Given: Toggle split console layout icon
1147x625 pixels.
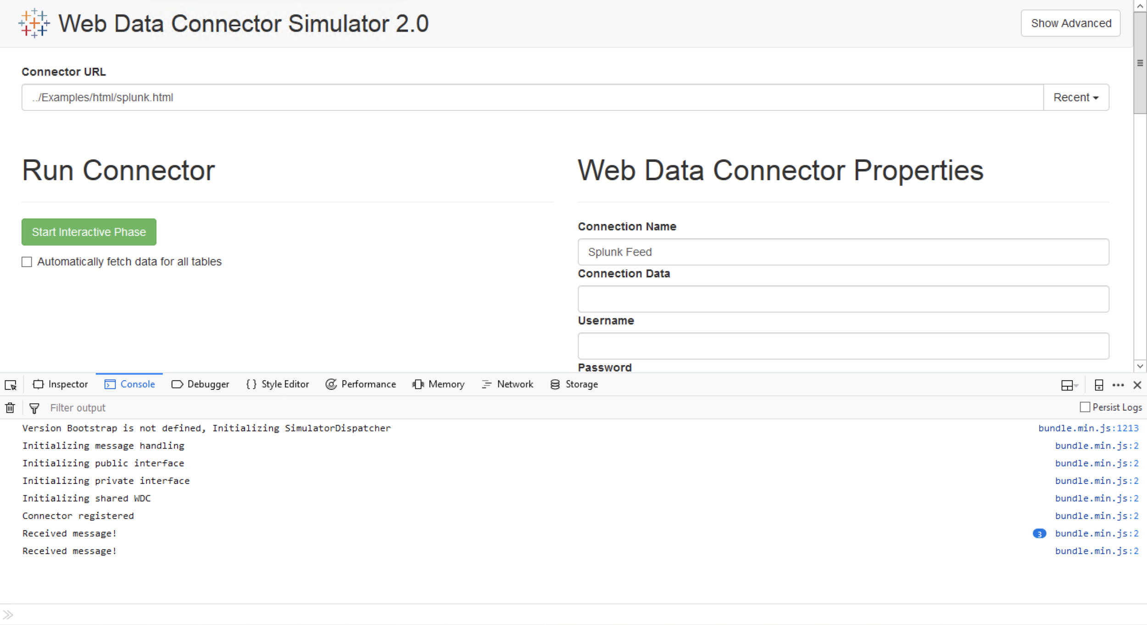Looking at the screenshot, I should tap(1069, 385).
